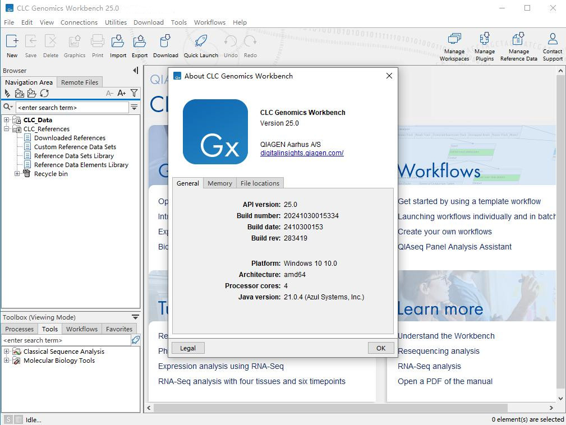
Task: Click the Navigation Area search field
Action: (72, 108)
